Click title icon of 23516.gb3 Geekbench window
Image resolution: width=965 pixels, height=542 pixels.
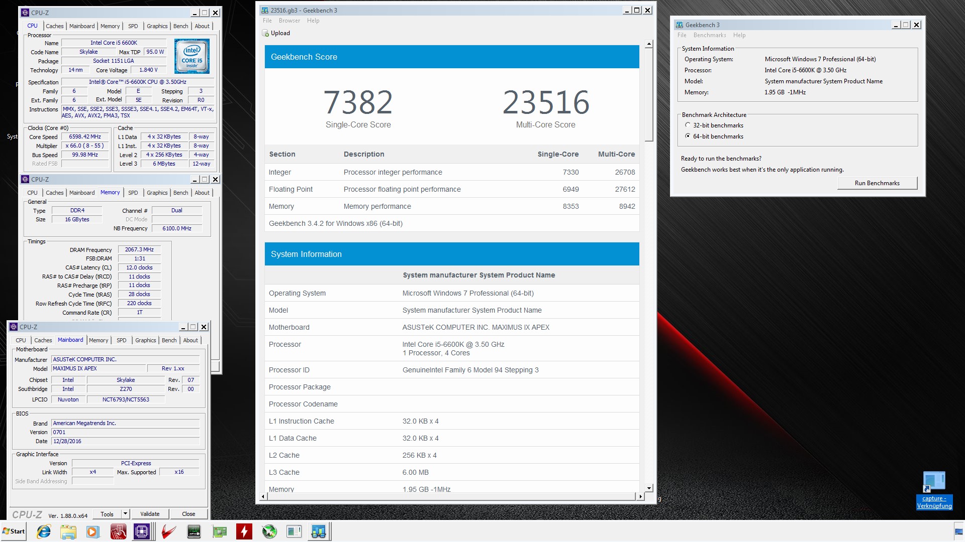click(265, 11)
